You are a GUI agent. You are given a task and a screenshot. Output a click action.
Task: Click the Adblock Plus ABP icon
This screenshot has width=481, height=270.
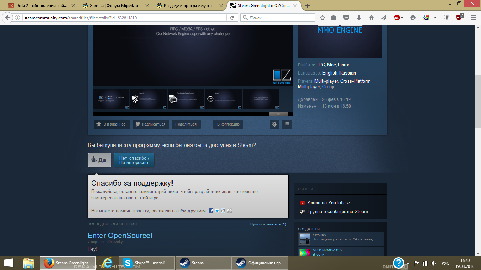[397, 18]
